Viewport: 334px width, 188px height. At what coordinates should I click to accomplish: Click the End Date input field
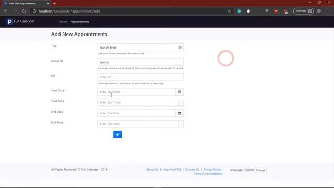click(x=136, y=113)
